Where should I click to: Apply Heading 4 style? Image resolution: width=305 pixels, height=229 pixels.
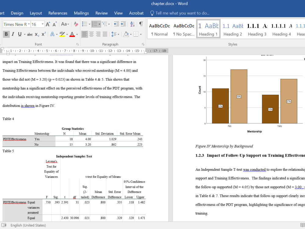[x=282, y=29]
